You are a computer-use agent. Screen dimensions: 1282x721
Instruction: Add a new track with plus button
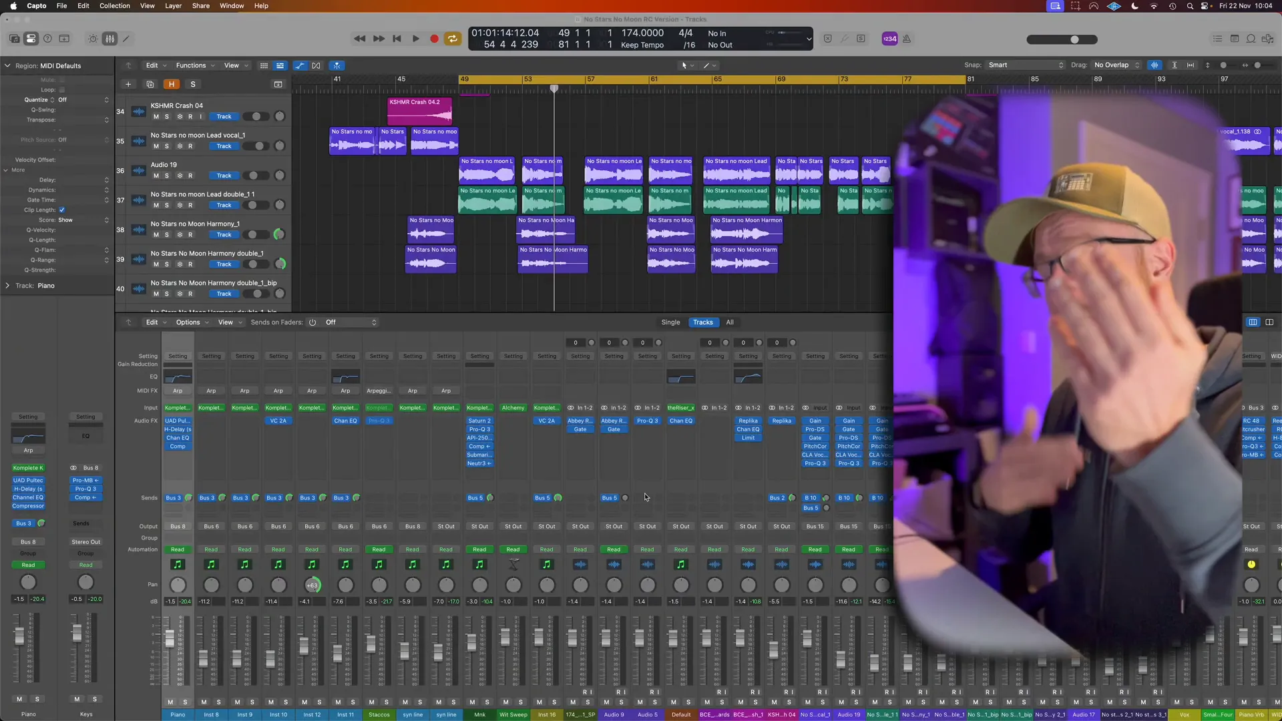pyautogui.click(x=128, y=84)
